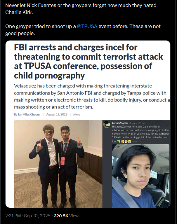The image size is (177, 224).
Task: Click the rainbow sunglasses in the photo
Action: (49, 132)
